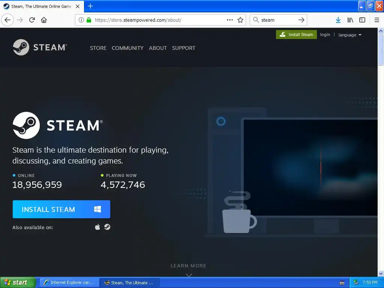Select the Steam browser tab
The width and height of the screenshot is (384, 288).
[x=42, y=6]
